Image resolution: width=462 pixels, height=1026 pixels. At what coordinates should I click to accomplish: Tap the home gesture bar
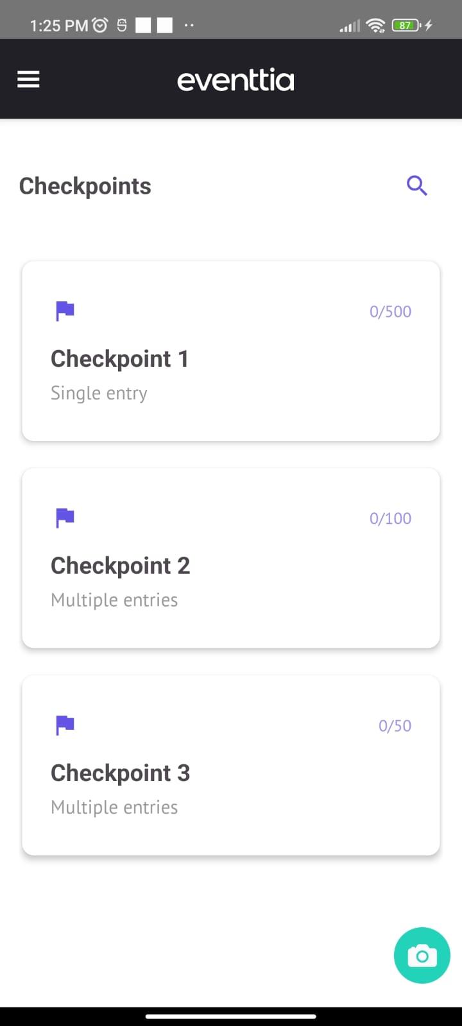[231, 1016]
